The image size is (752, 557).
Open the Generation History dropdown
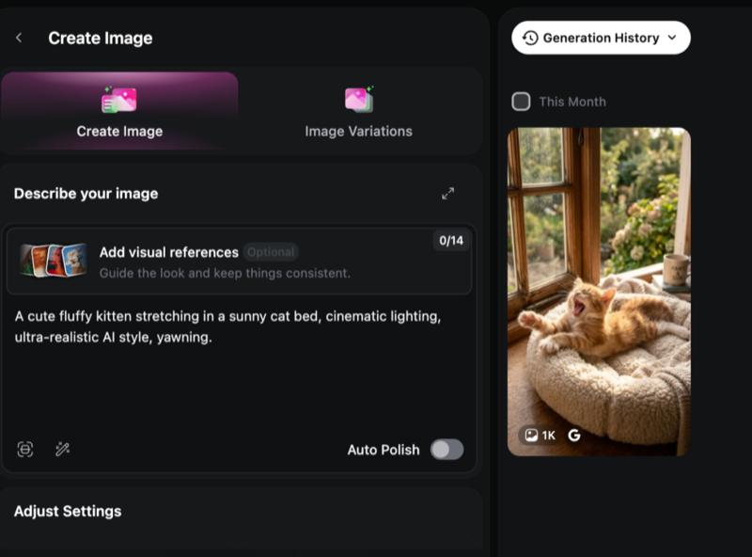coord(601,38)
